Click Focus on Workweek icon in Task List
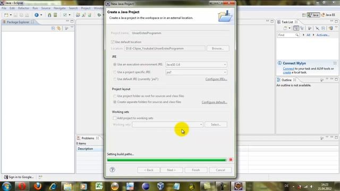Screen dimensions: 340x191 coord(310,28)
